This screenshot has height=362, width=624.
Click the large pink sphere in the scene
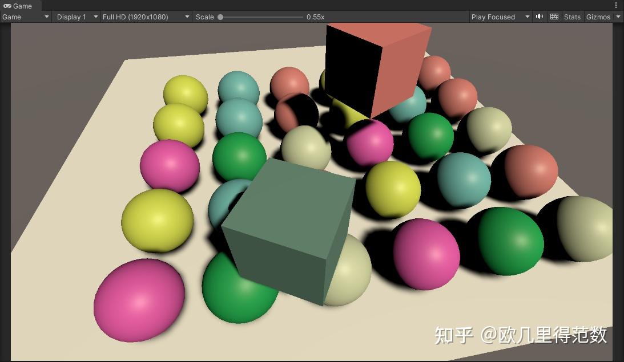point(138,299)
